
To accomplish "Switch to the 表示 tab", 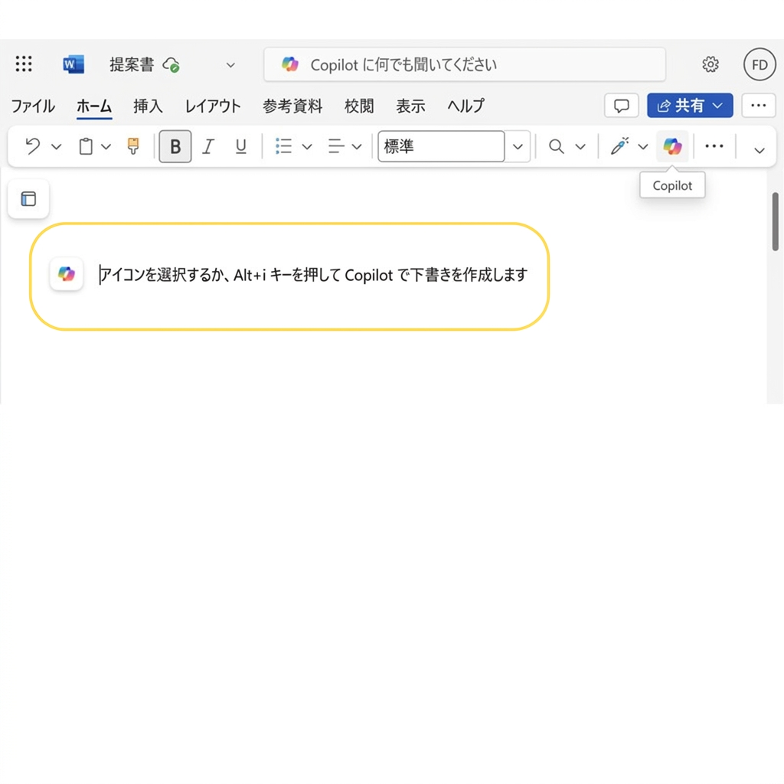I will coord(410,106).
